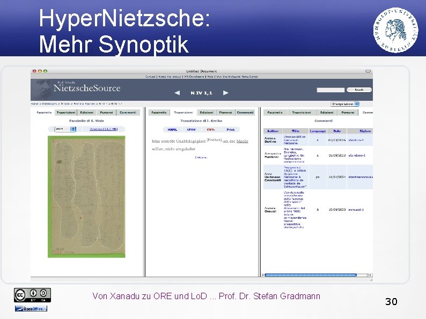Select Percorsi tab in right panel
The image size is (426, 319).
[x=348, y=113]
